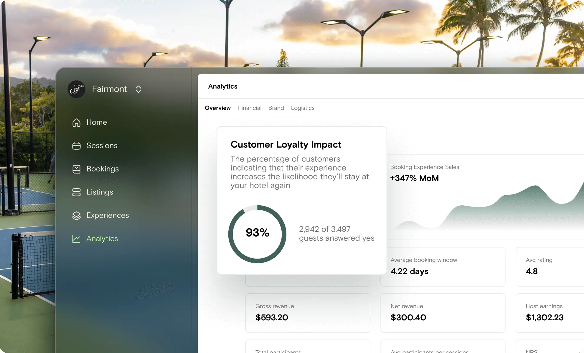Click the Bookings checklist icon
Screen dimensions: 584x353
76,169
